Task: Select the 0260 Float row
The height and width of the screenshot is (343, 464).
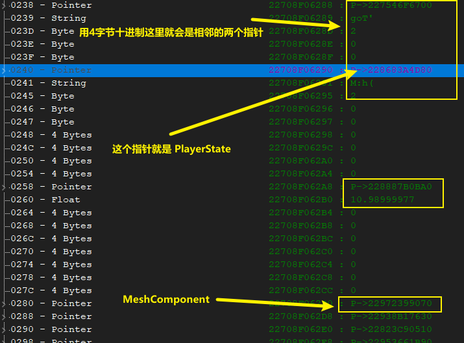Action: point(45,200)
